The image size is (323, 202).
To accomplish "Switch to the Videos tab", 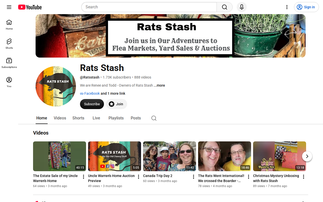I will coord(60,118).
